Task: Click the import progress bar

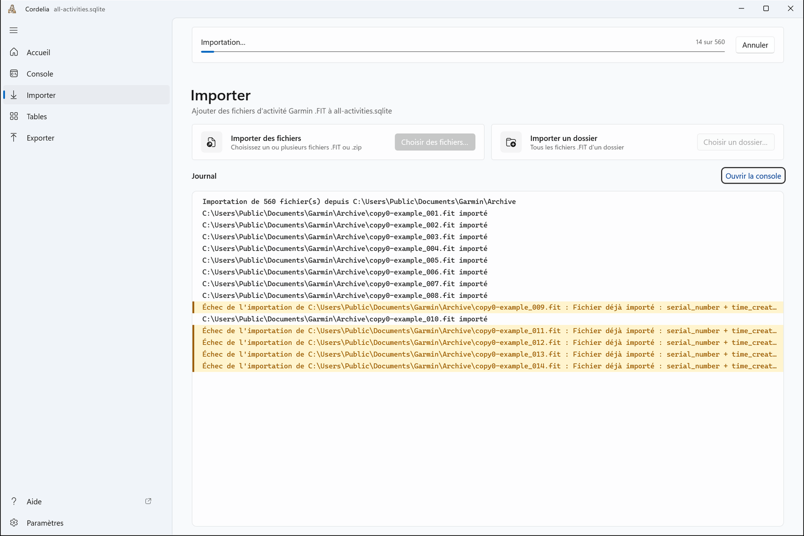Action: pyautogui.click(x=463, y=52)
